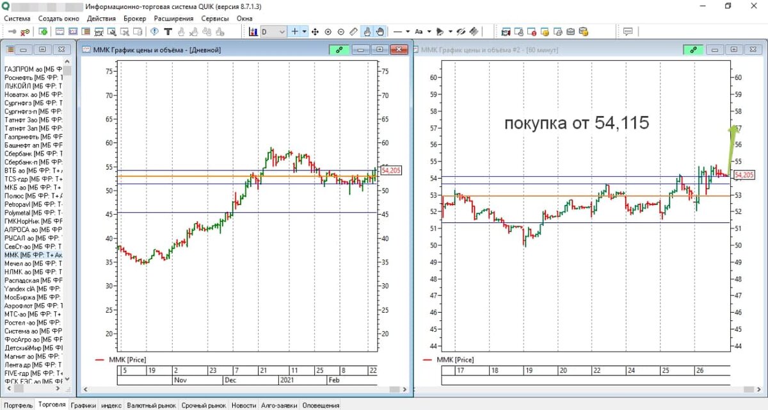Image resolution: width=768 pixels, height=410 pixels.
Task: Open the D chart interval dropdown
Action: [x=273, y=31]
